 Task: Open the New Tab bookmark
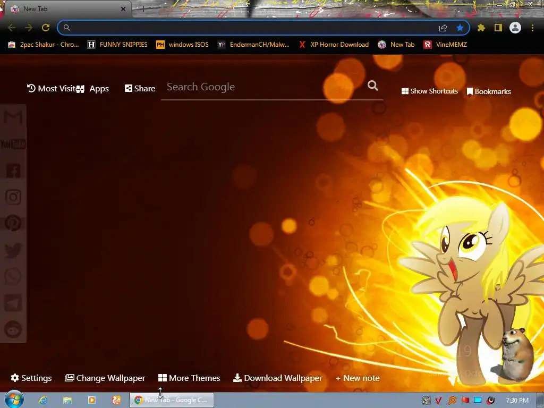click(396, 45)
